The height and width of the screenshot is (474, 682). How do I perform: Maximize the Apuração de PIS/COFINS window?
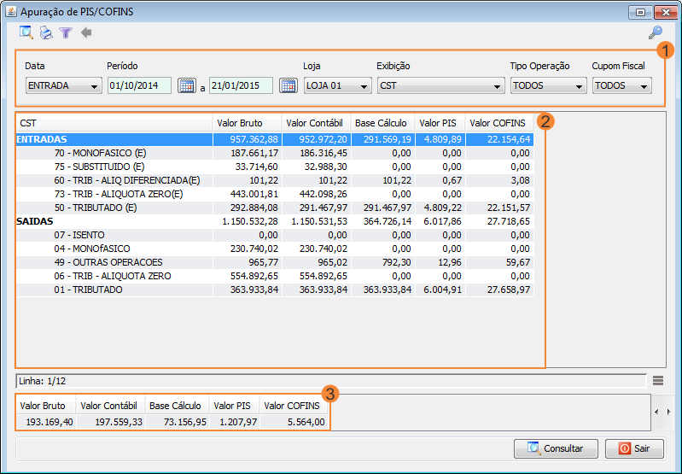pyautogui.click(x=640, y=12)
